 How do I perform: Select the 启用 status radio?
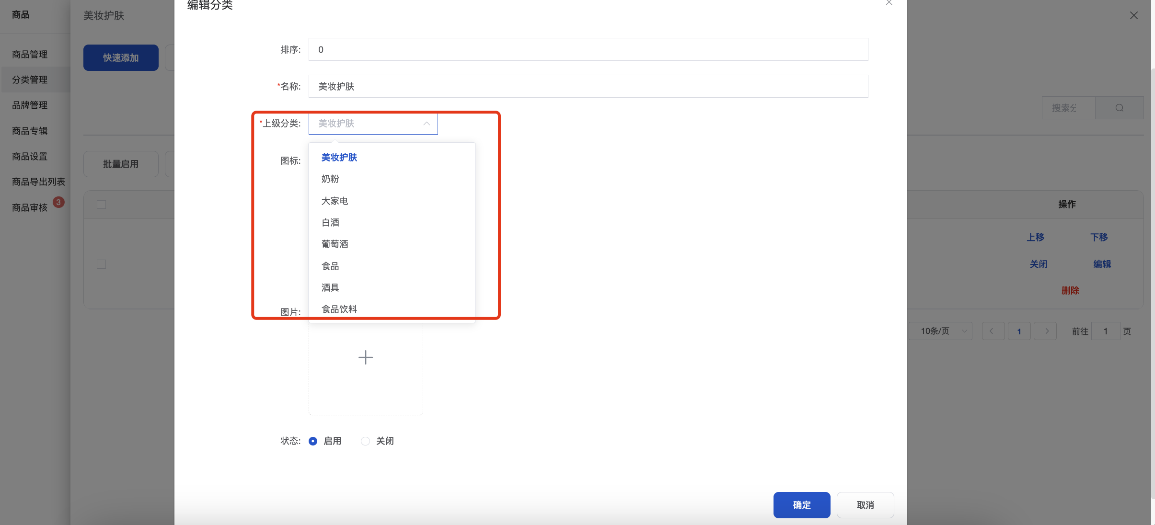pyautogui.click(x=313, y=441)
